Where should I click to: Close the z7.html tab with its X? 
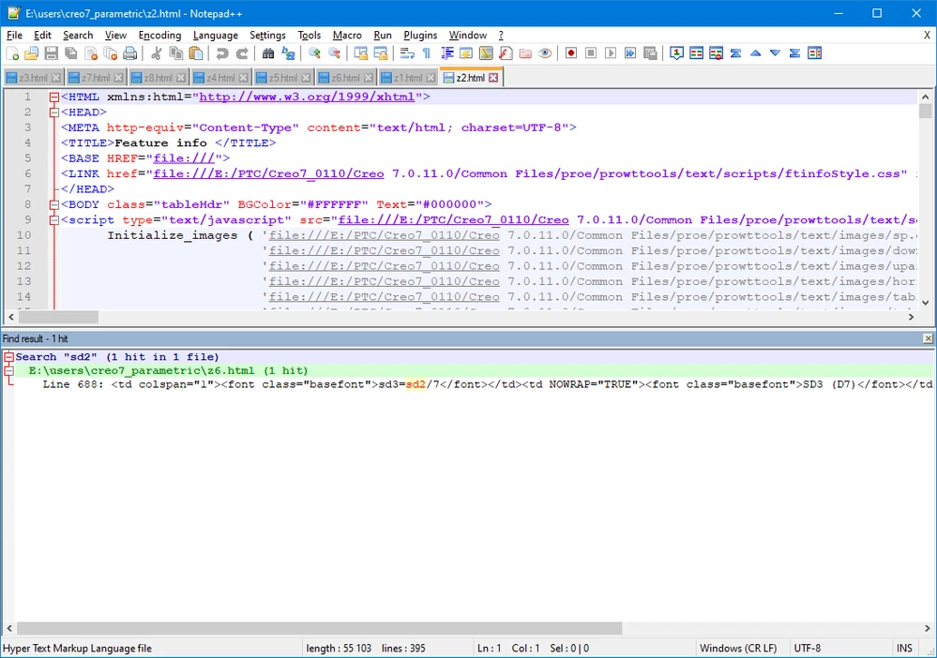[118, 78]
